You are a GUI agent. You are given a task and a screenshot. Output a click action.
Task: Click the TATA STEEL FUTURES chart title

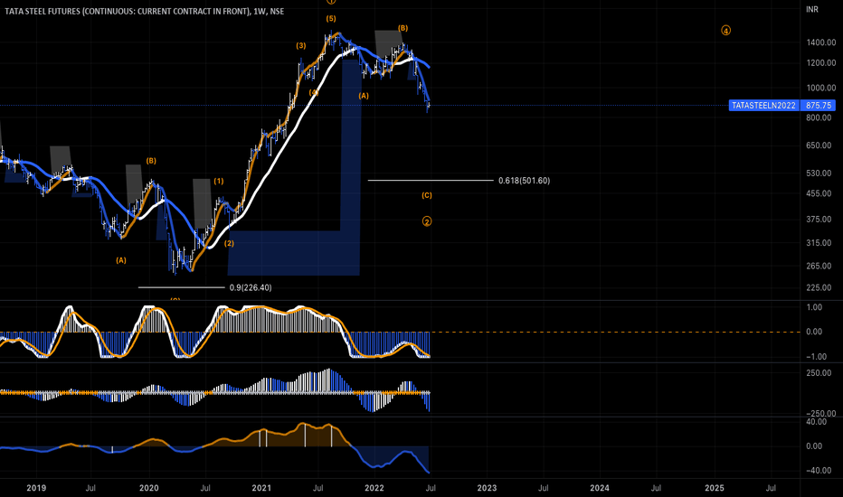(144, 11)
